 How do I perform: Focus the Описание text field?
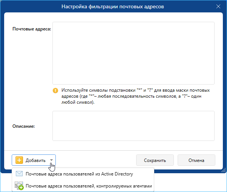(x=133, y=125)
